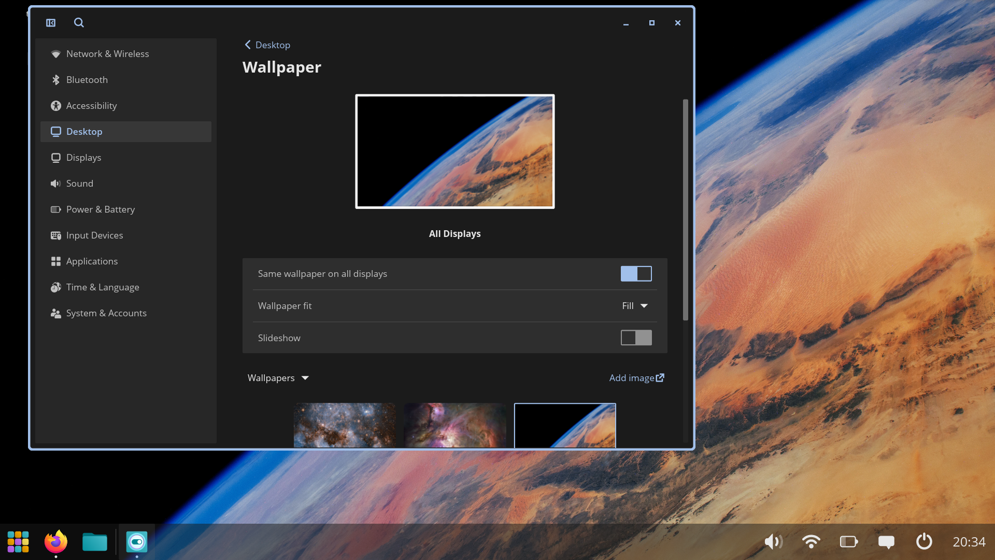Open Bluetooth settings page
995x560 pixels.
pos(126,80)
